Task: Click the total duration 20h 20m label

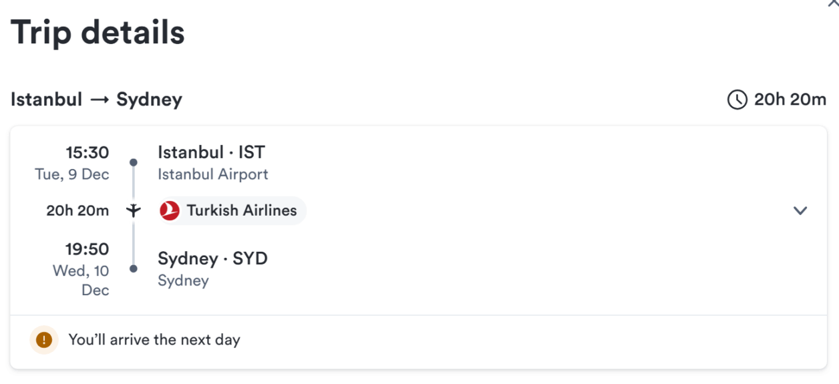Action: 790,100
